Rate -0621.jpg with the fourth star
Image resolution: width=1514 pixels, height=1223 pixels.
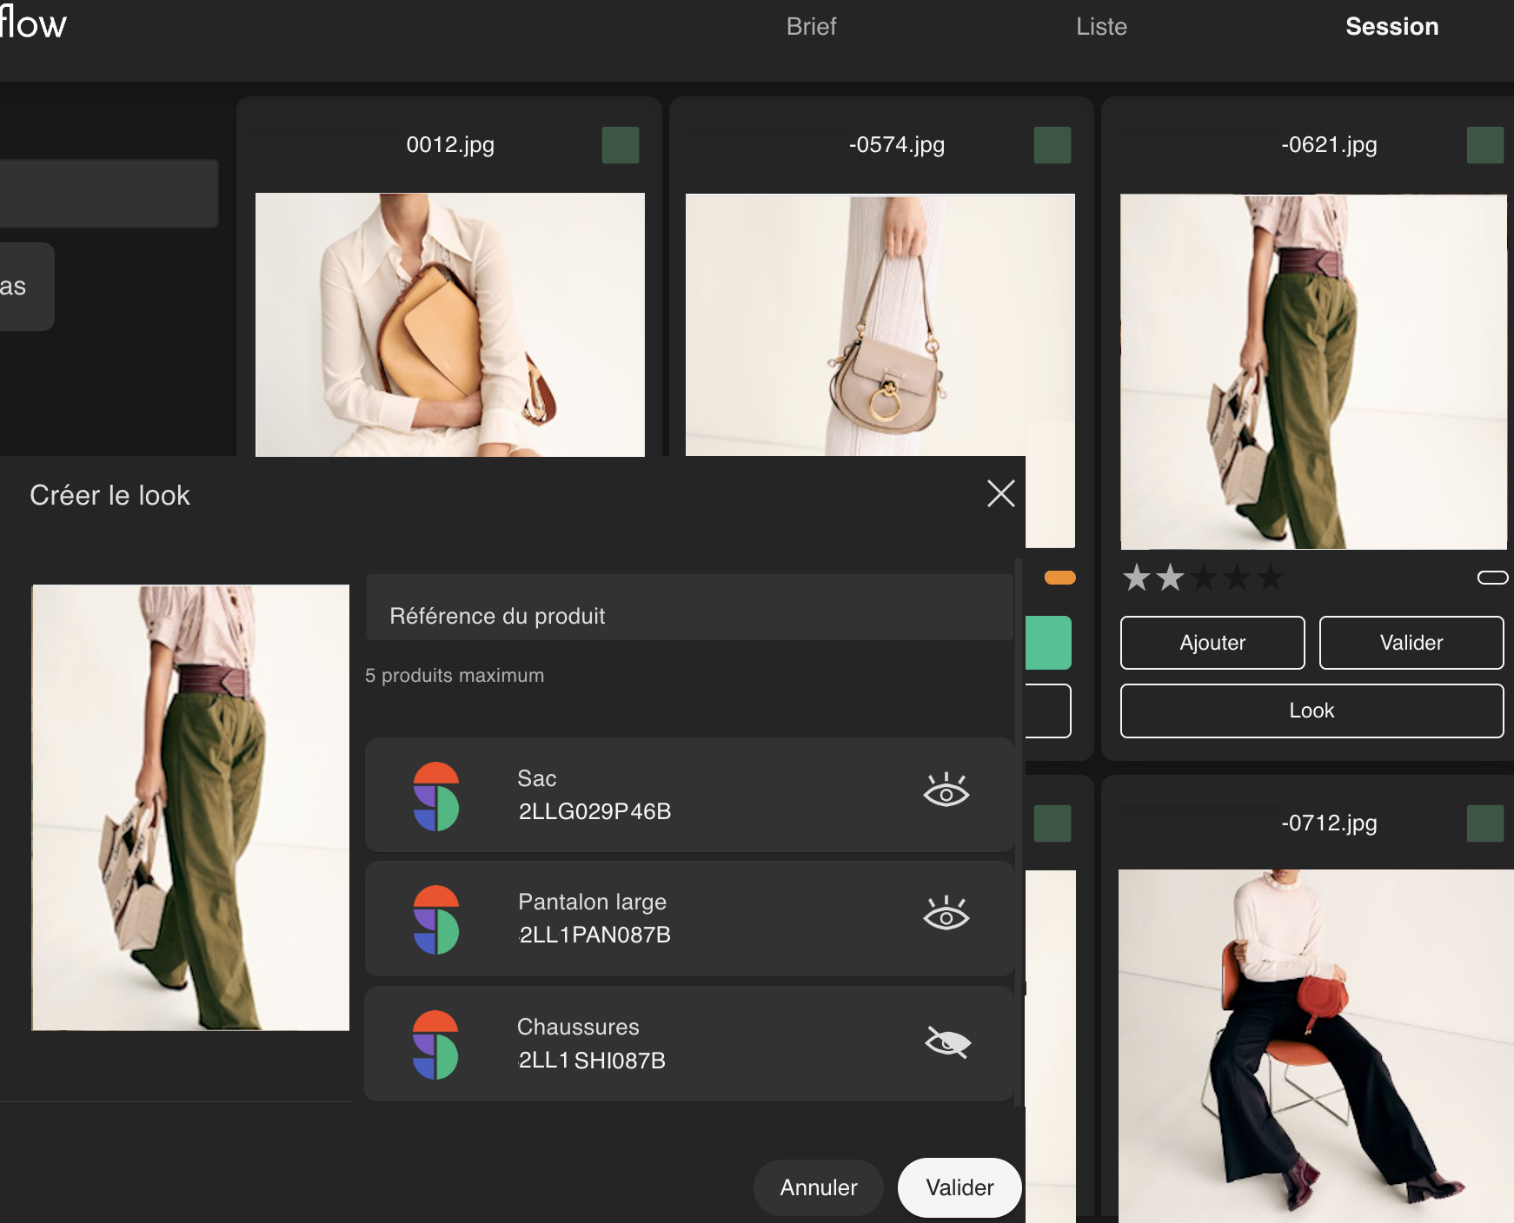(1238, 578)
